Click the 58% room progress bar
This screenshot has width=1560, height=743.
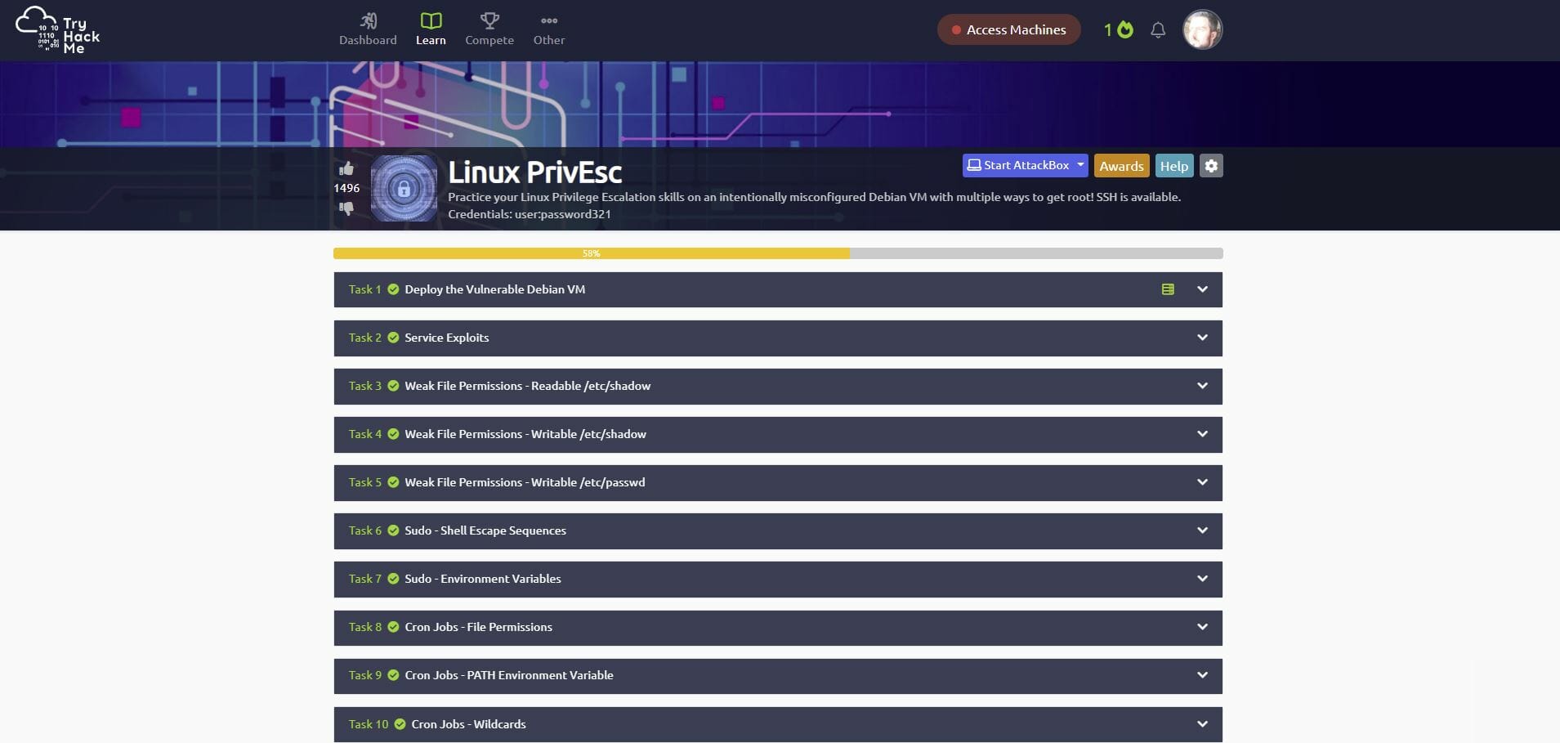point(778,253)
